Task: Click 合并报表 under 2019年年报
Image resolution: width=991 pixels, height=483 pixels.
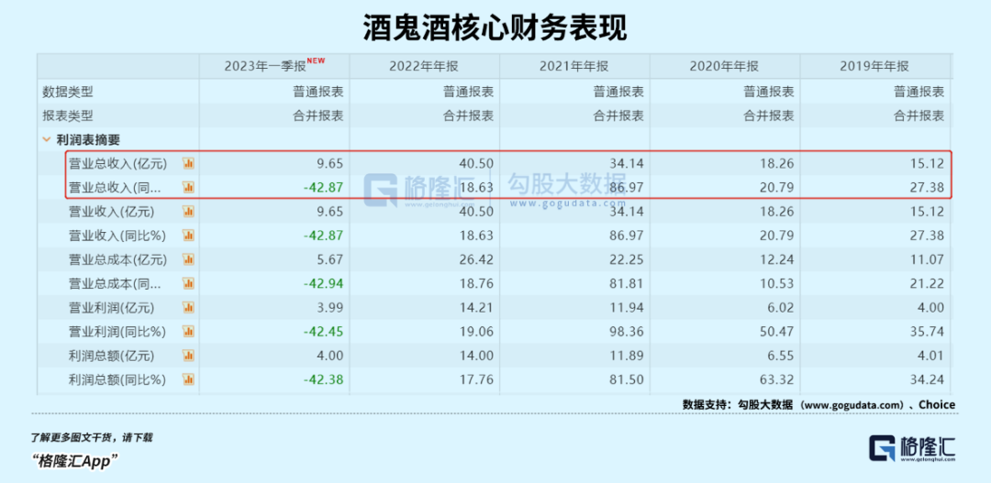Action: [919, 115]
